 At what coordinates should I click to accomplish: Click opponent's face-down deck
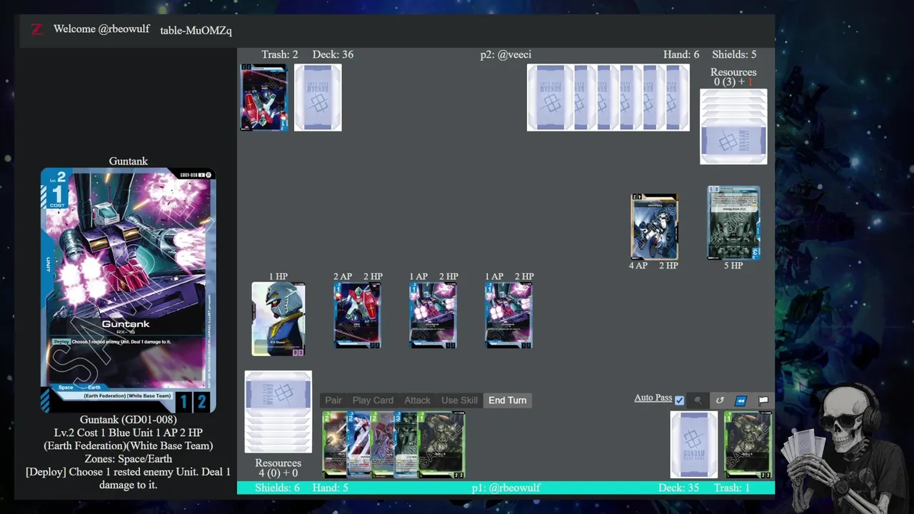point(318,97)
